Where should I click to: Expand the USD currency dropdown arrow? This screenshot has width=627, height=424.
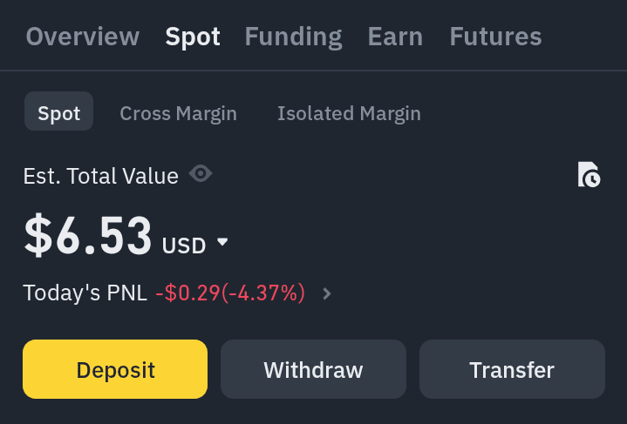click(x=222, y=241)
